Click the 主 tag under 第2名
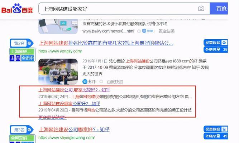 [12, 58]
